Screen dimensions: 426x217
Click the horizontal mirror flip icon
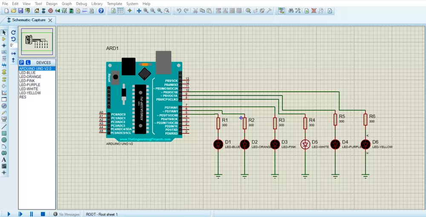13,53
